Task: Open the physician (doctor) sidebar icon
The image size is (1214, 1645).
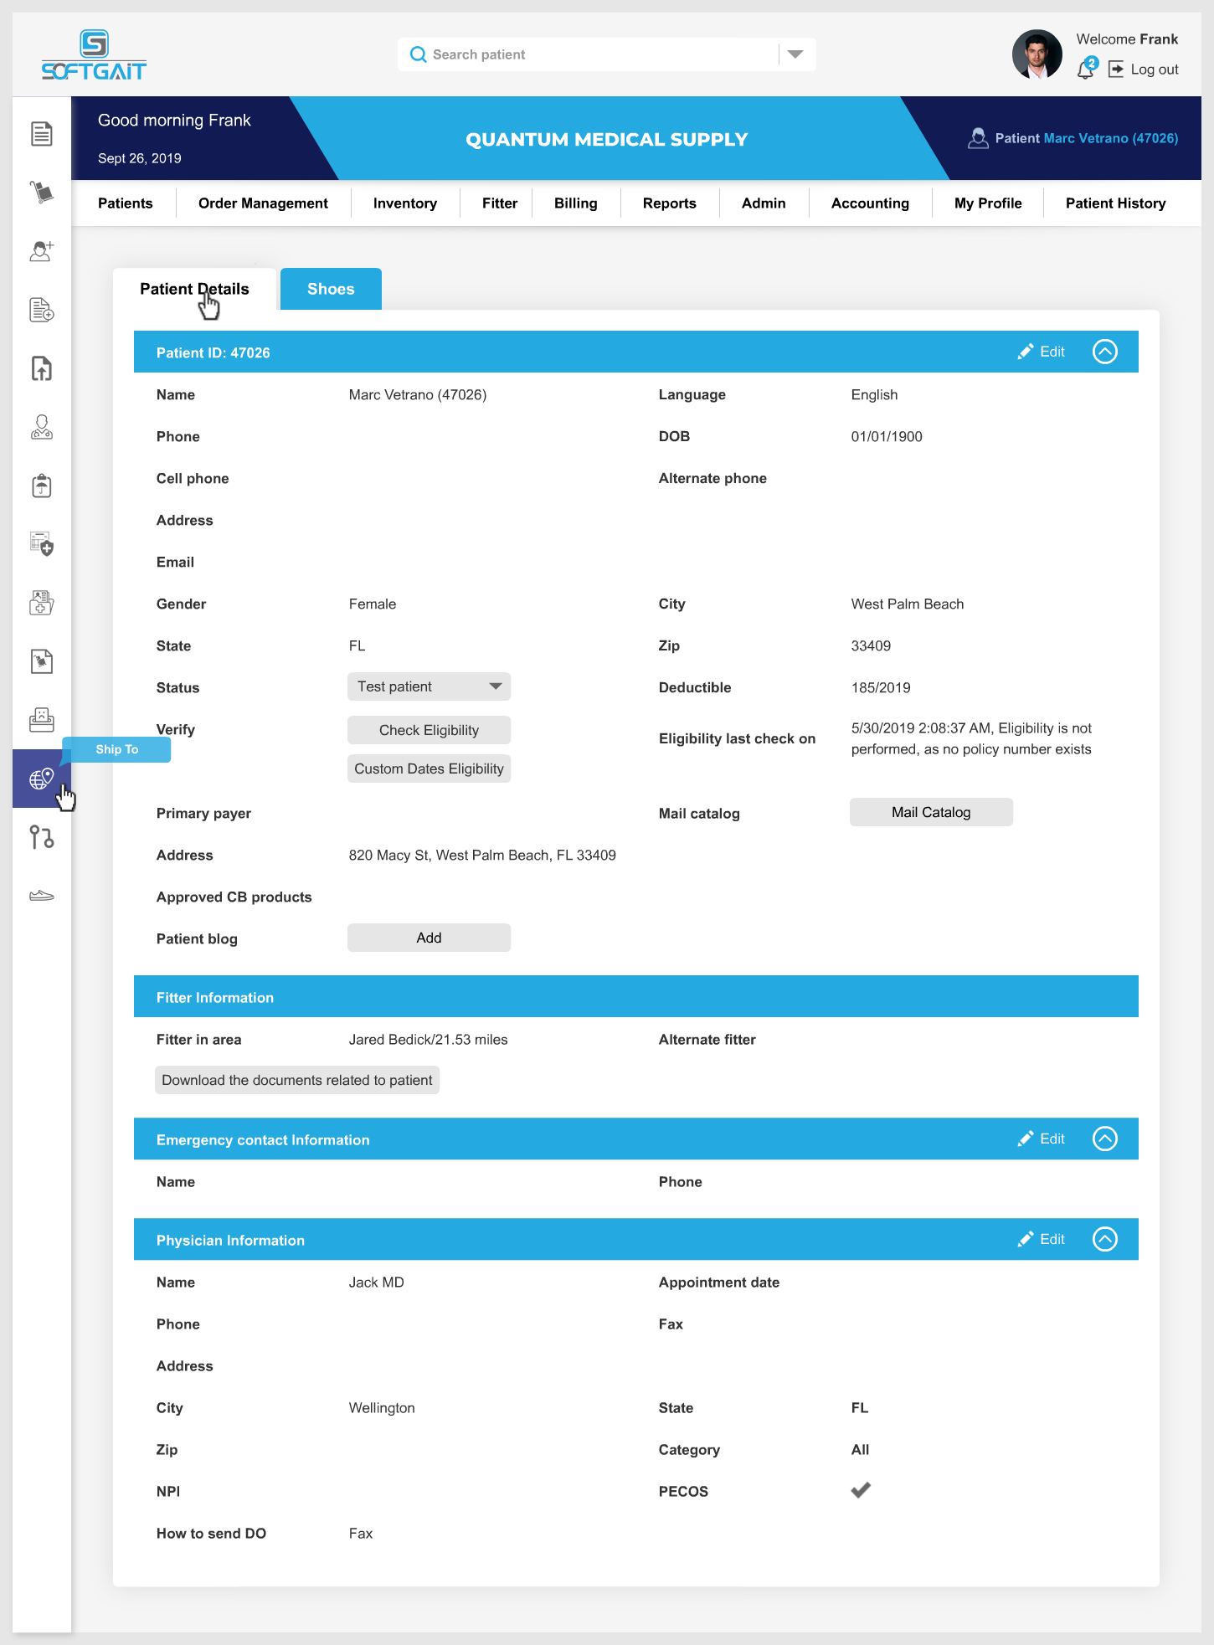Action: pos(41,427)
